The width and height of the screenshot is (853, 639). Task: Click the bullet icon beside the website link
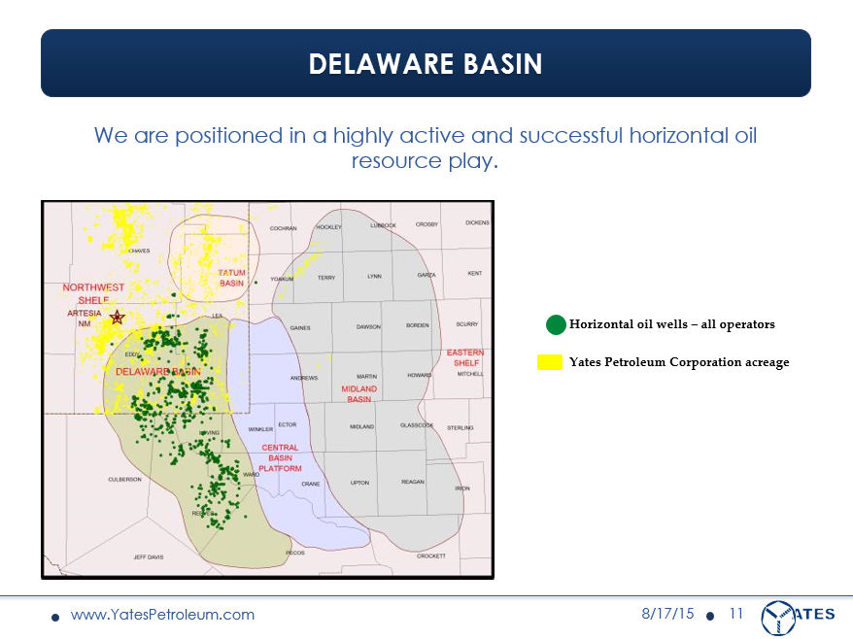click(55, 617)
